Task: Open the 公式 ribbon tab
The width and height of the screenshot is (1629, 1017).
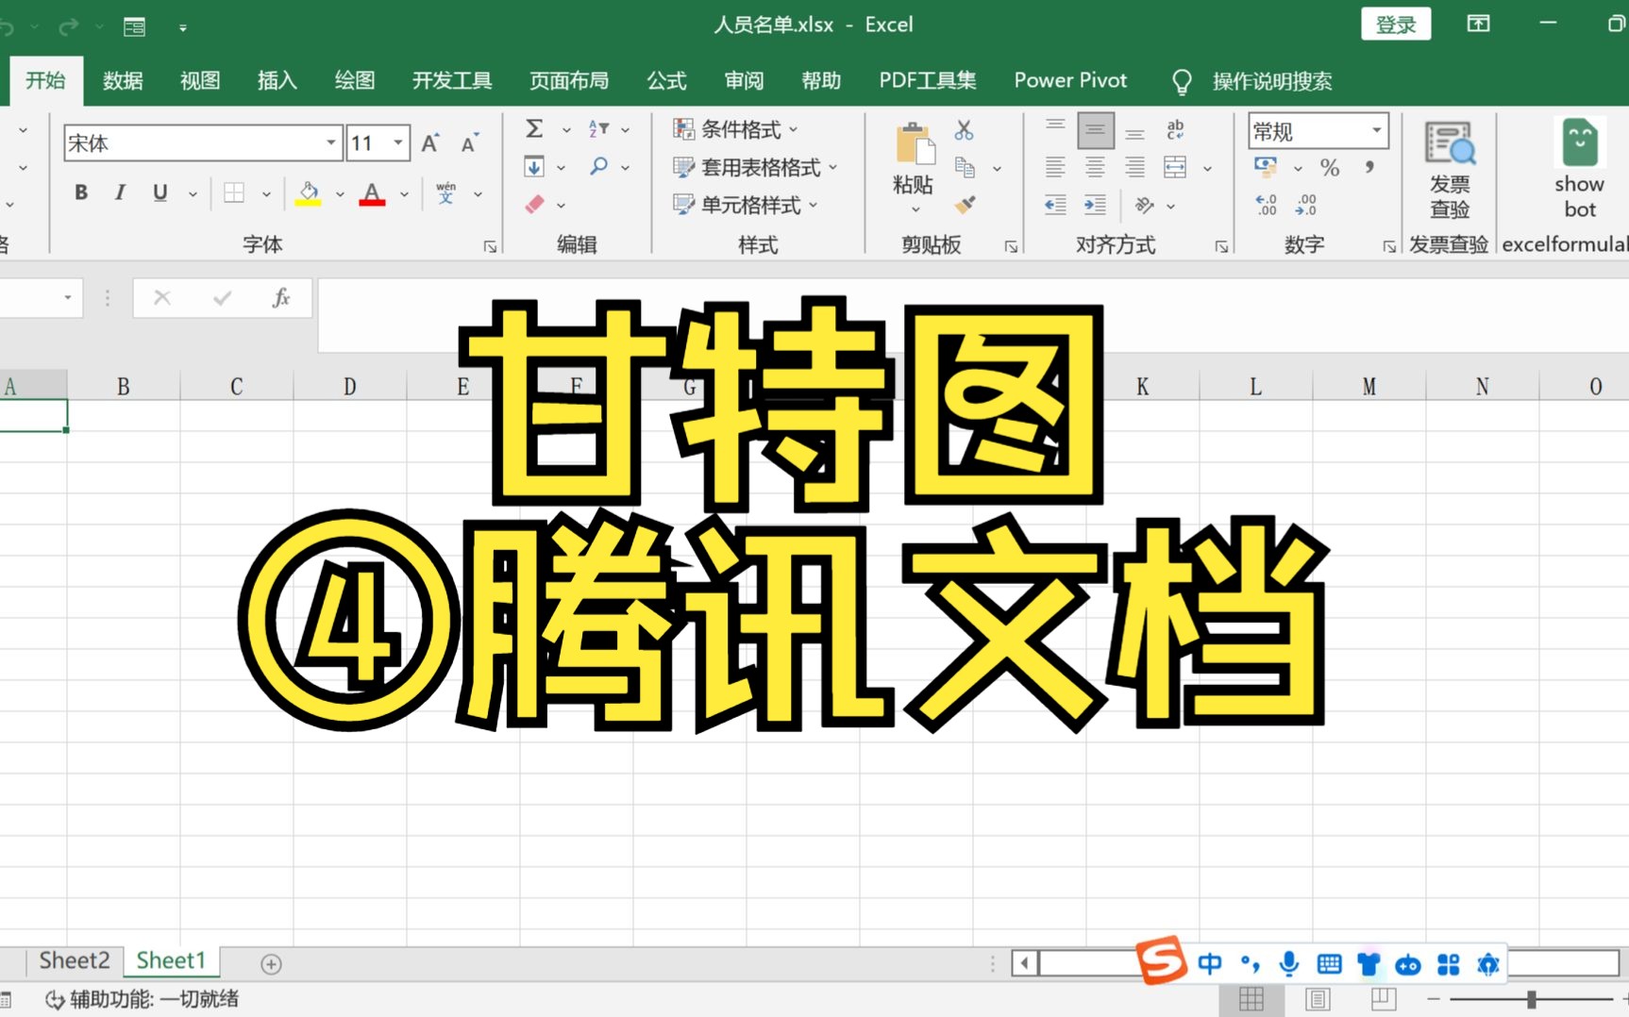Action: [x=666, y=81]
